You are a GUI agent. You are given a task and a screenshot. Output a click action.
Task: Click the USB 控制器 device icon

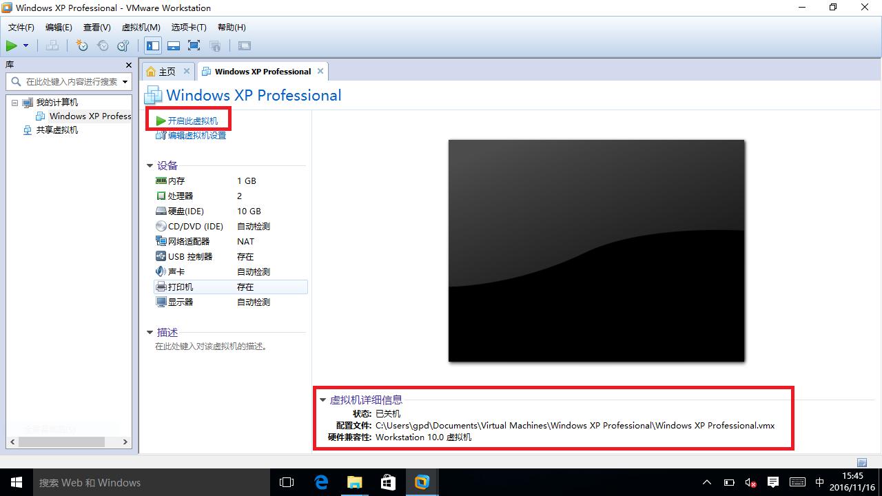point(160,256)
